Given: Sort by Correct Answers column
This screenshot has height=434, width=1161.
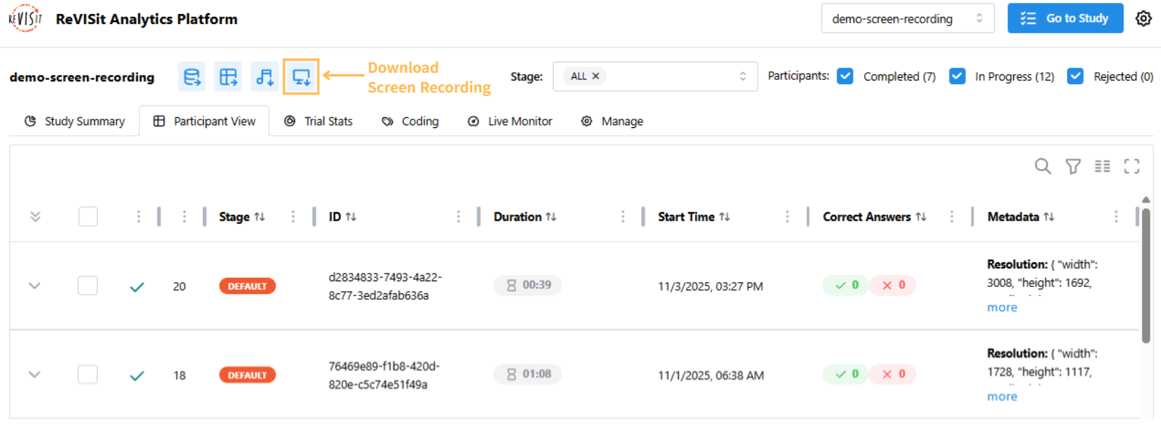Looking at the screenshot, I should pyautogui.click(x=921, y=217).
